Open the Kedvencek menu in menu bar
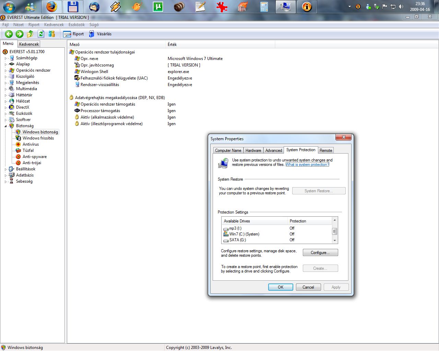Image resolution: width=439 pixels, height=351 pixels. [x=54, y=25]
